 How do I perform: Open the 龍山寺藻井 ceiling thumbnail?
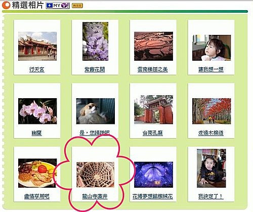tap(95, 175)
